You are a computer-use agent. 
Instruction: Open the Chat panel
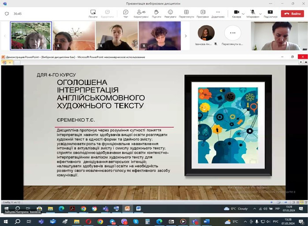[126, 13]
